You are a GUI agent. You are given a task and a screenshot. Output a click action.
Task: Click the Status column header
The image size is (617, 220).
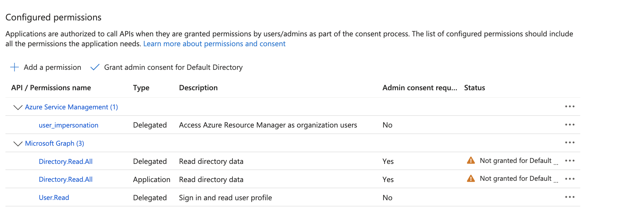coord(474,88)
